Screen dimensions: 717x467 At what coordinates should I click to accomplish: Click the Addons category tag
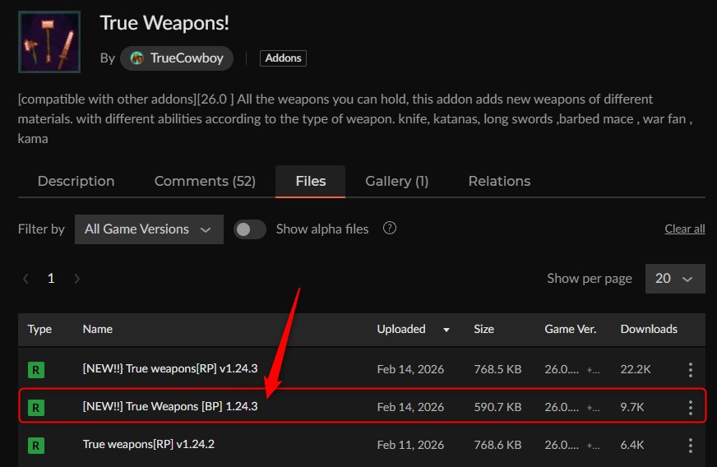pos(283,58)
